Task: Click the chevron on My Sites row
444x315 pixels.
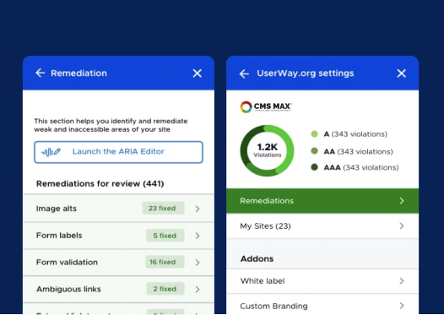Action: [x=402, y=226]
